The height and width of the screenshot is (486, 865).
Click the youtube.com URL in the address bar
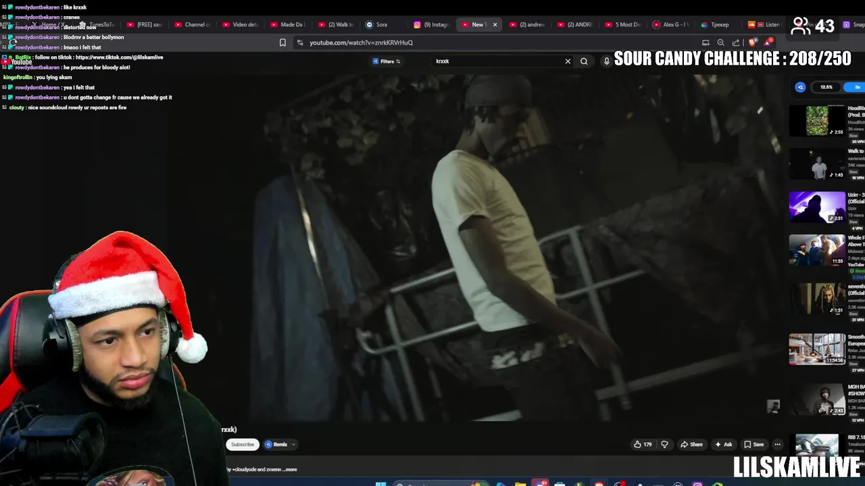[361, 43]
